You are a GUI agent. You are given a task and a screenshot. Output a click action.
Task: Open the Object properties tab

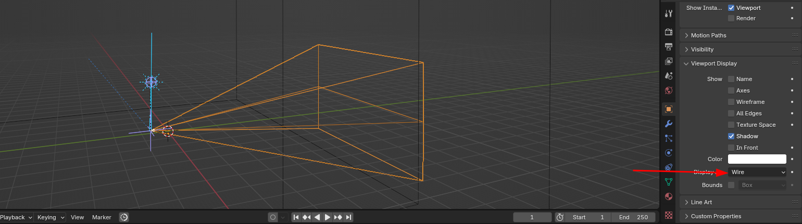(669, 109)
